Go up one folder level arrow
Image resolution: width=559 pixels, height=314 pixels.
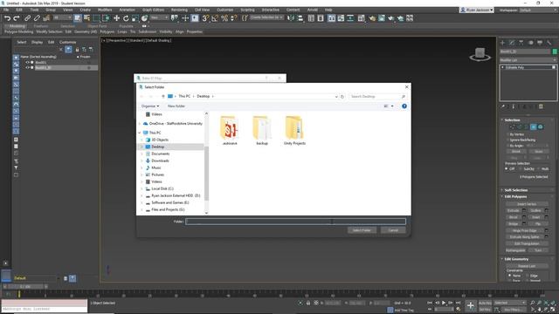pyautogui.click(x=163, y=97)
